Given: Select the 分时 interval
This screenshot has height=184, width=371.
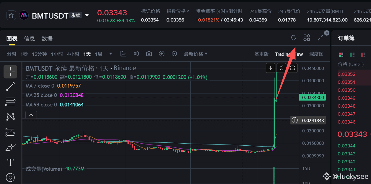Looking at the screenshot, I should coord(12,54).
